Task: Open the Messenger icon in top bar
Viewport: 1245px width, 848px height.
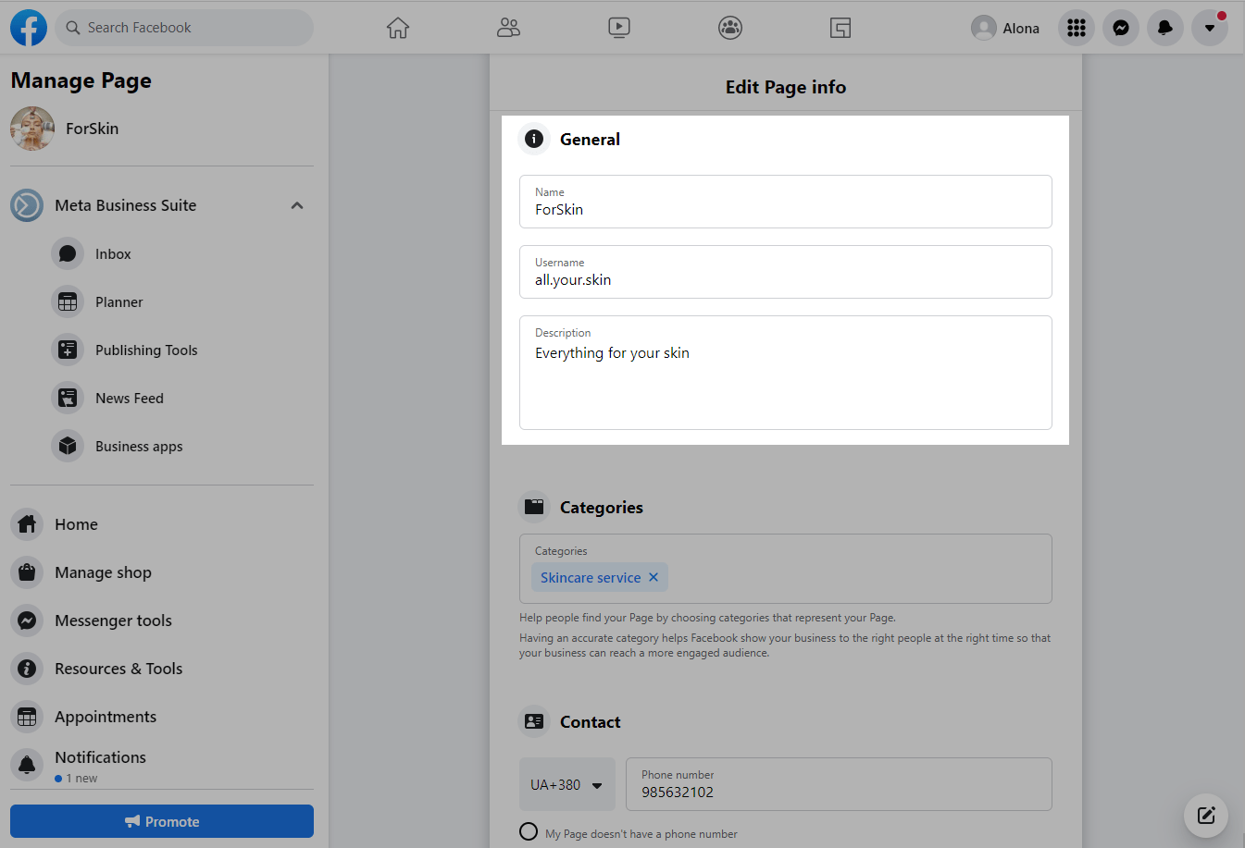Action: (x=1121, y=28)
